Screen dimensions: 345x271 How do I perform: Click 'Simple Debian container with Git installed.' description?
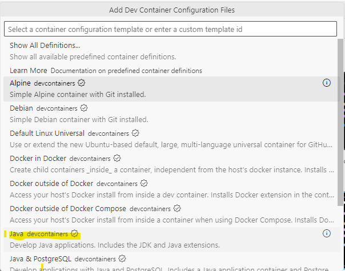click(79, 120)
